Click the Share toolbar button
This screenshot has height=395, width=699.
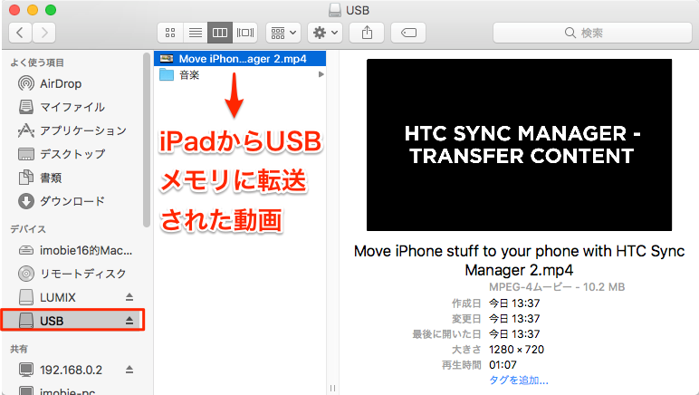click(x=367, y=33)
